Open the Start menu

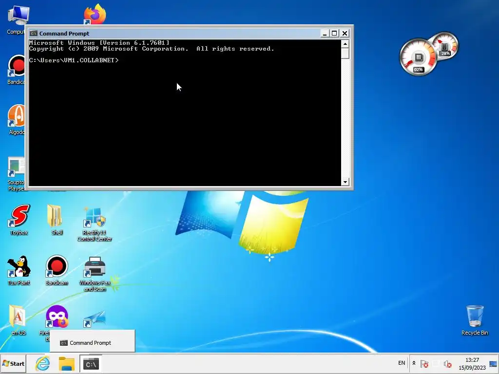(13, 363)
